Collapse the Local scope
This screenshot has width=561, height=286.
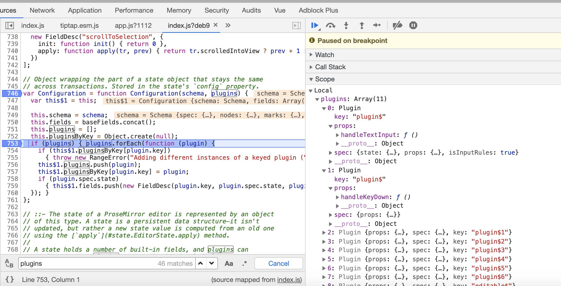tap(311, 90)
